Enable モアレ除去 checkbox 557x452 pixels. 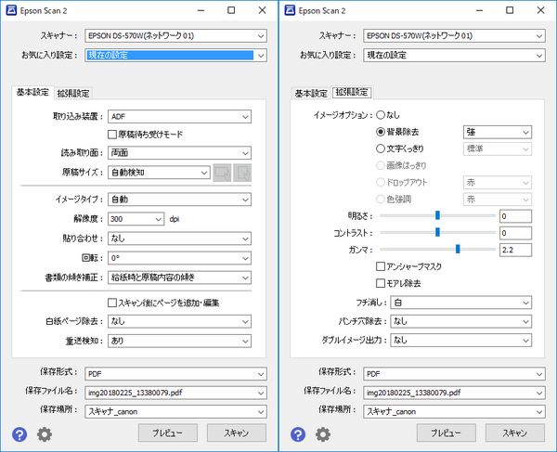point(381,283)
